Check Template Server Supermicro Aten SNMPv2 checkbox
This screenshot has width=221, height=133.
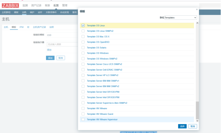[83, 103]
